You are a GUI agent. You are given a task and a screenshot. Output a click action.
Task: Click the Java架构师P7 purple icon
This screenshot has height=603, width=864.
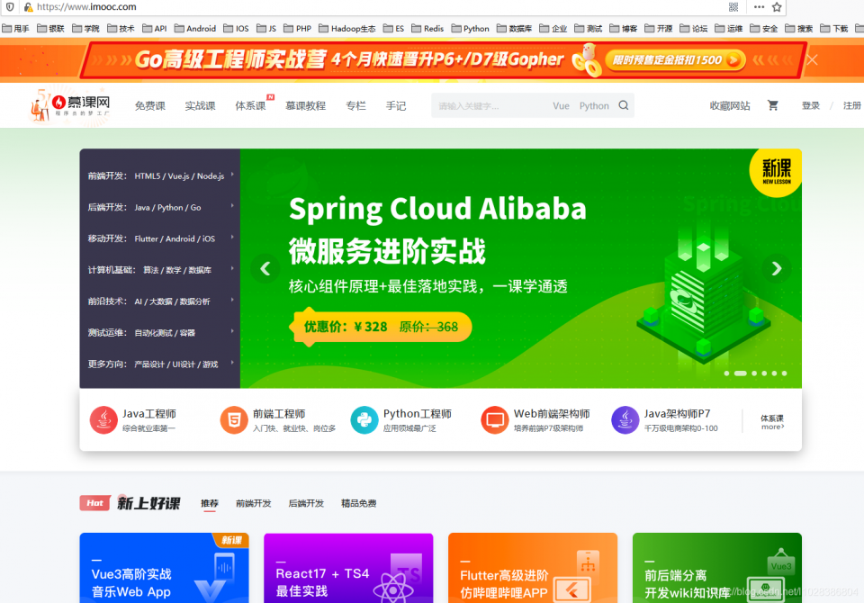[x=625, y=420]
